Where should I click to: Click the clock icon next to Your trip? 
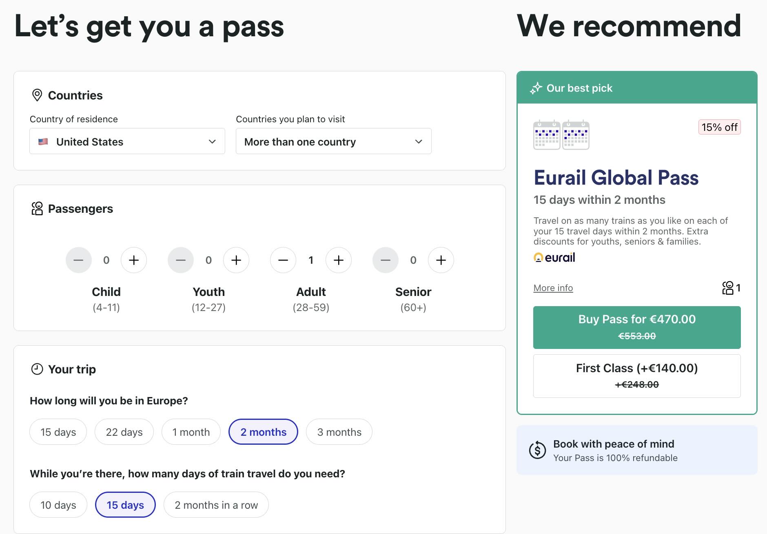pyautogui.click(x=37, y=369)
